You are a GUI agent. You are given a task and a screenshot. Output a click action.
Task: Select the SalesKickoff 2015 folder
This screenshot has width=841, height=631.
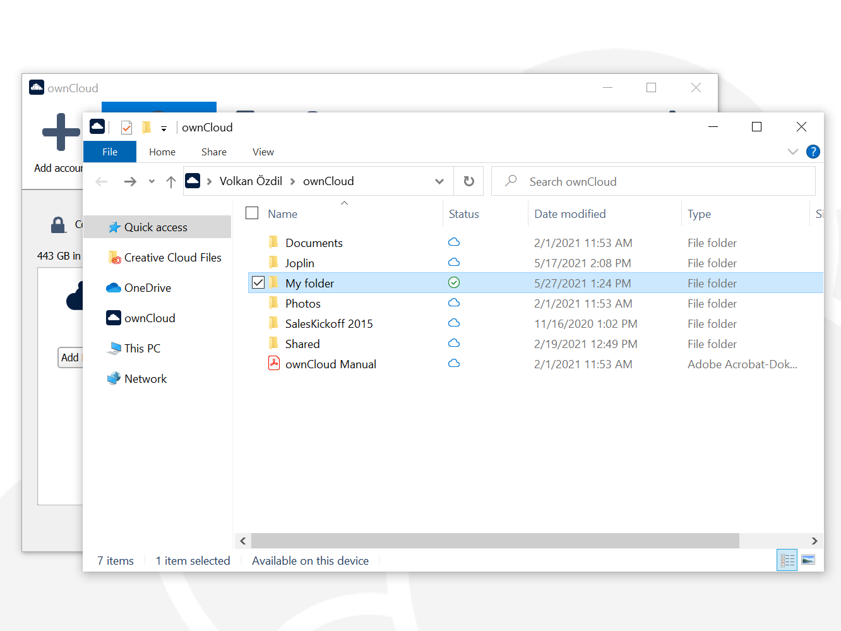coord(329,323)
